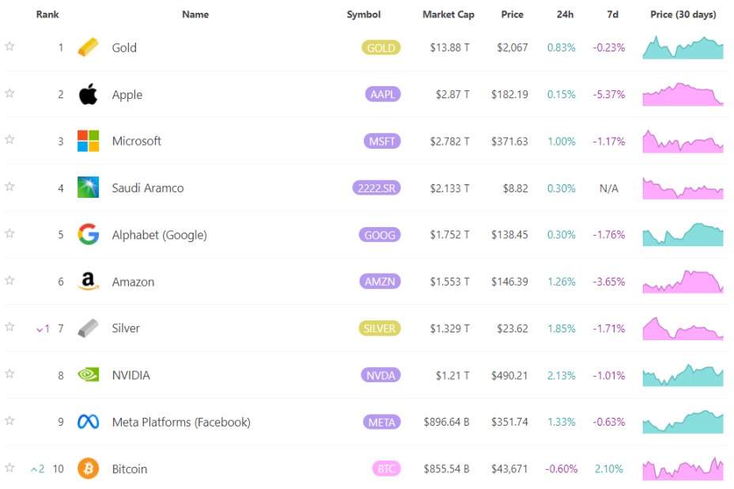Click the Apple logo
Image resolution: width=734 pixels, height=489 pixels.
tap(88, 94)
